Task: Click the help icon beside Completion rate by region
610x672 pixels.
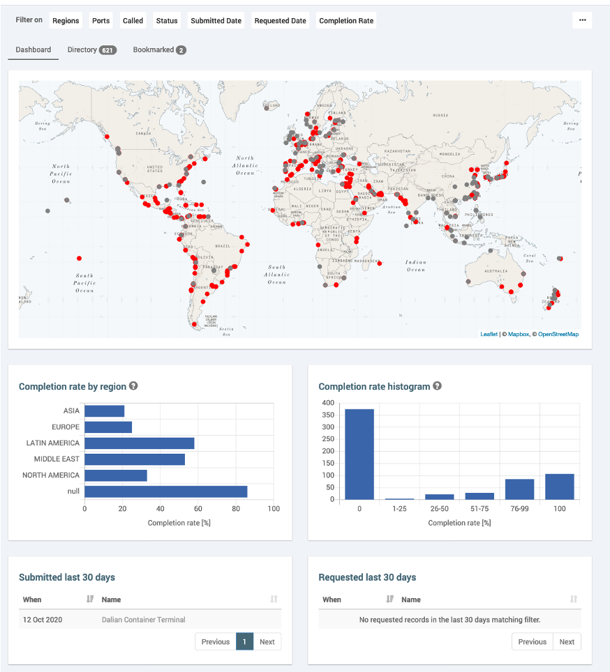Action: tap(133, 386)
